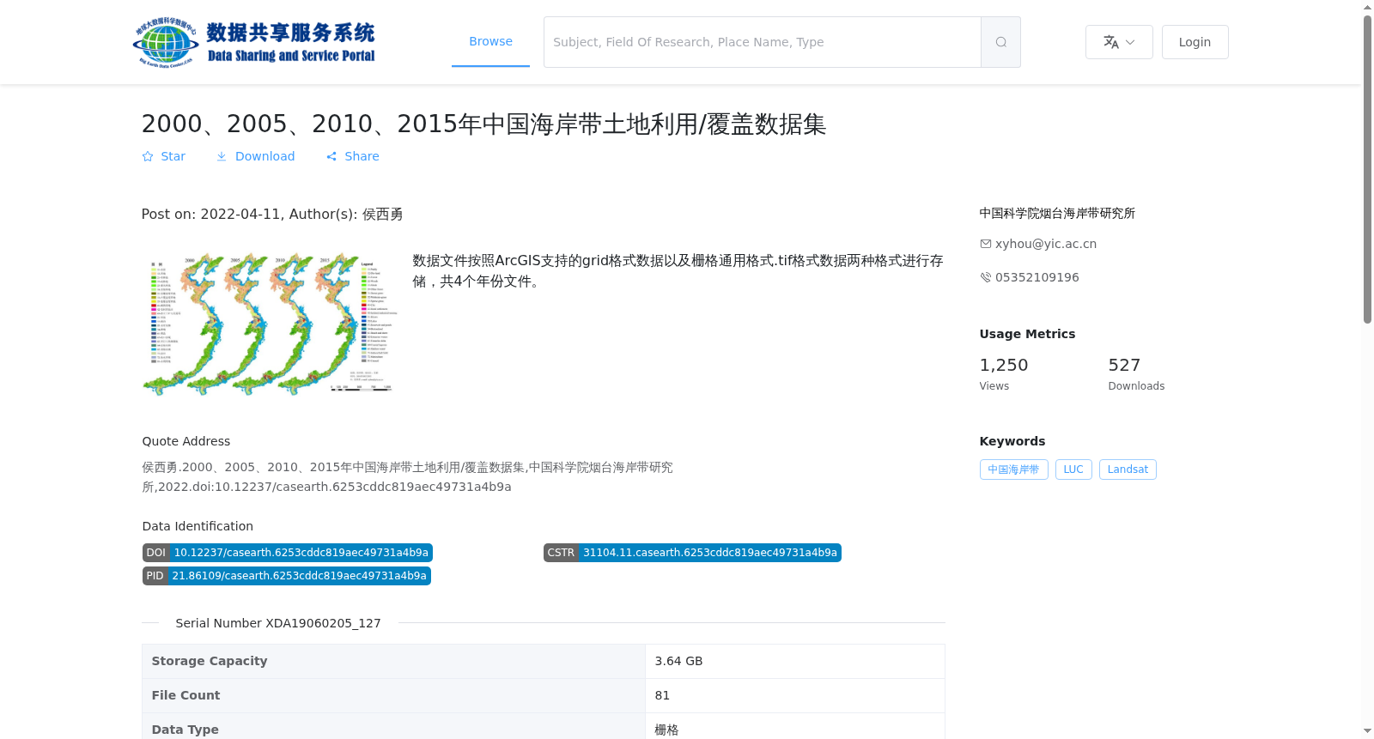Click the 'Keywords' heading
1374x739 pixels.
tap(1012, 441)
